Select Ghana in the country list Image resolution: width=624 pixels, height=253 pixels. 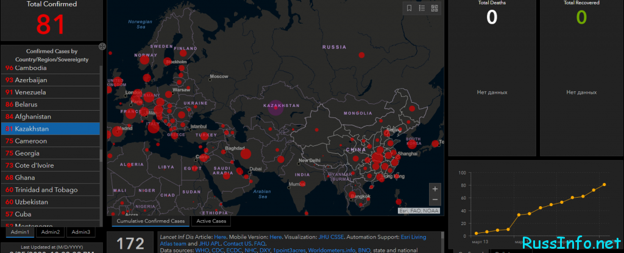click(x=50, y=178)
